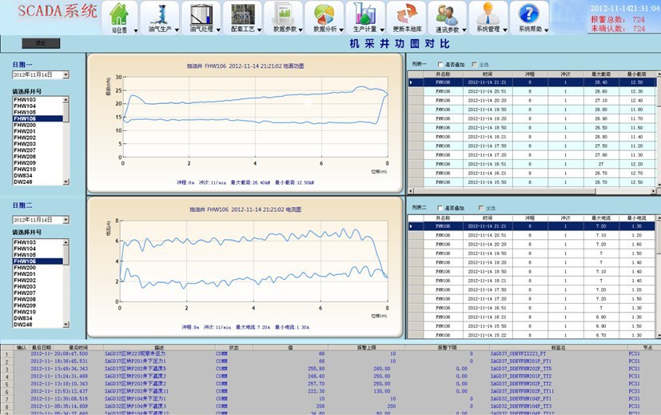Open the 油气处理 tank icon
Image resolution: width=661 pixels, height=415 pixels.
201,14
